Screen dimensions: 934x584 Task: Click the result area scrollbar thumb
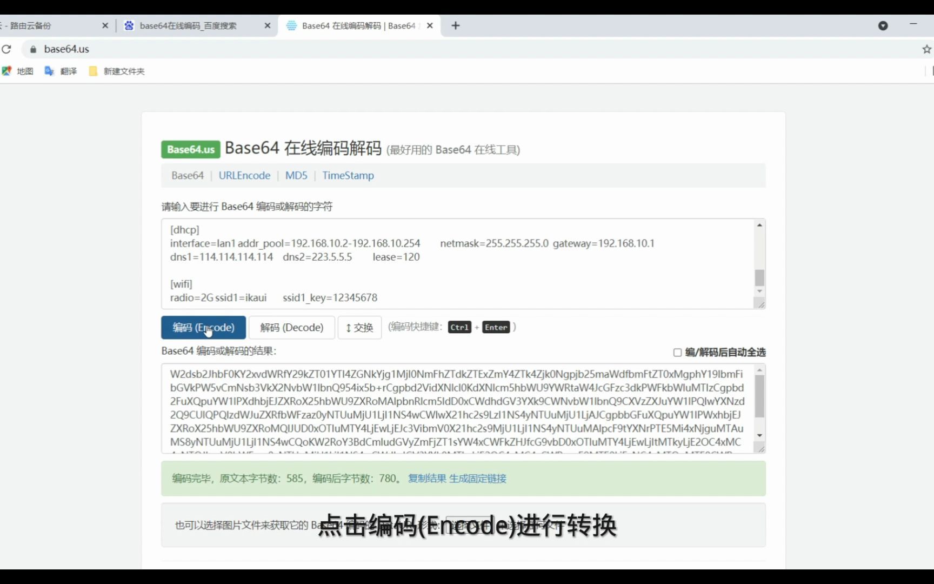pyautogui.click(x=759, y=396)
